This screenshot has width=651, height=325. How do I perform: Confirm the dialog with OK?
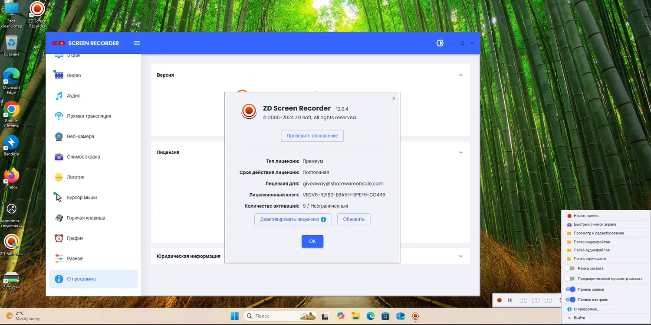click(312, 241)
